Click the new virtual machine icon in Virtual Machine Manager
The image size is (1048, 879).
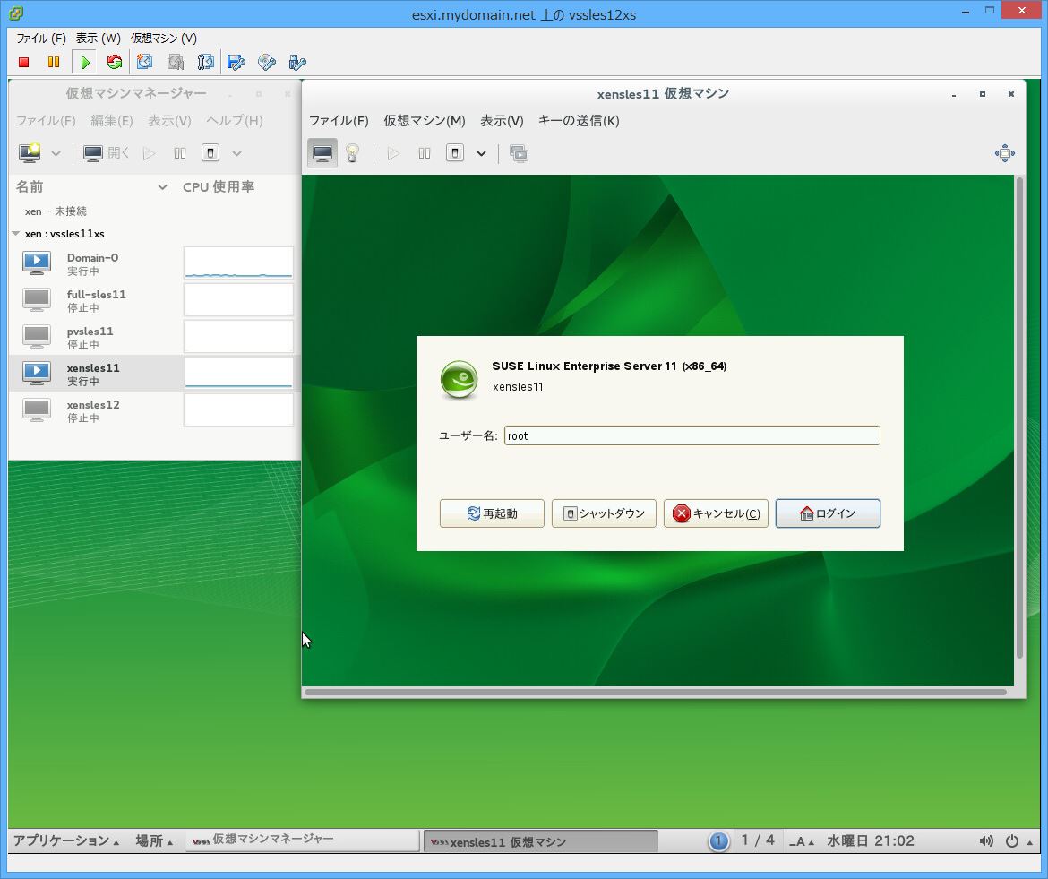coord(30,153)
